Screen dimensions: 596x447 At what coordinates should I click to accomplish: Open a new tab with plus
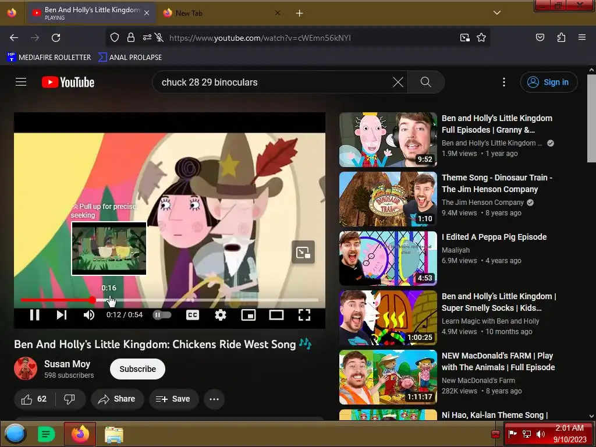tap(300, 13)
